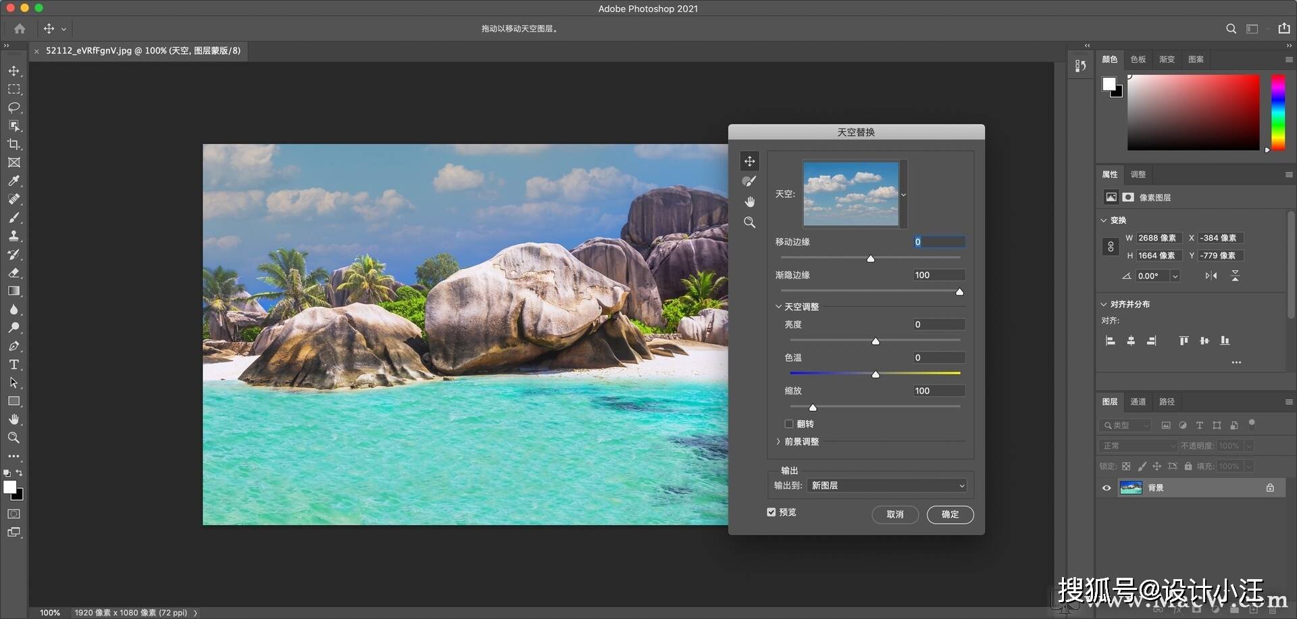Select the Sky Move tool in dialog
Viewport: 1297px width, 619px height.
pyautogui.click(x=749, y=161)
